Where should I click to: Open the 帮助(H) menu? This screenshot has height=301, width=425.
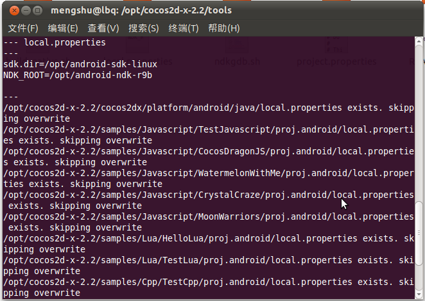pyautogui.click(x=224, y=28)
